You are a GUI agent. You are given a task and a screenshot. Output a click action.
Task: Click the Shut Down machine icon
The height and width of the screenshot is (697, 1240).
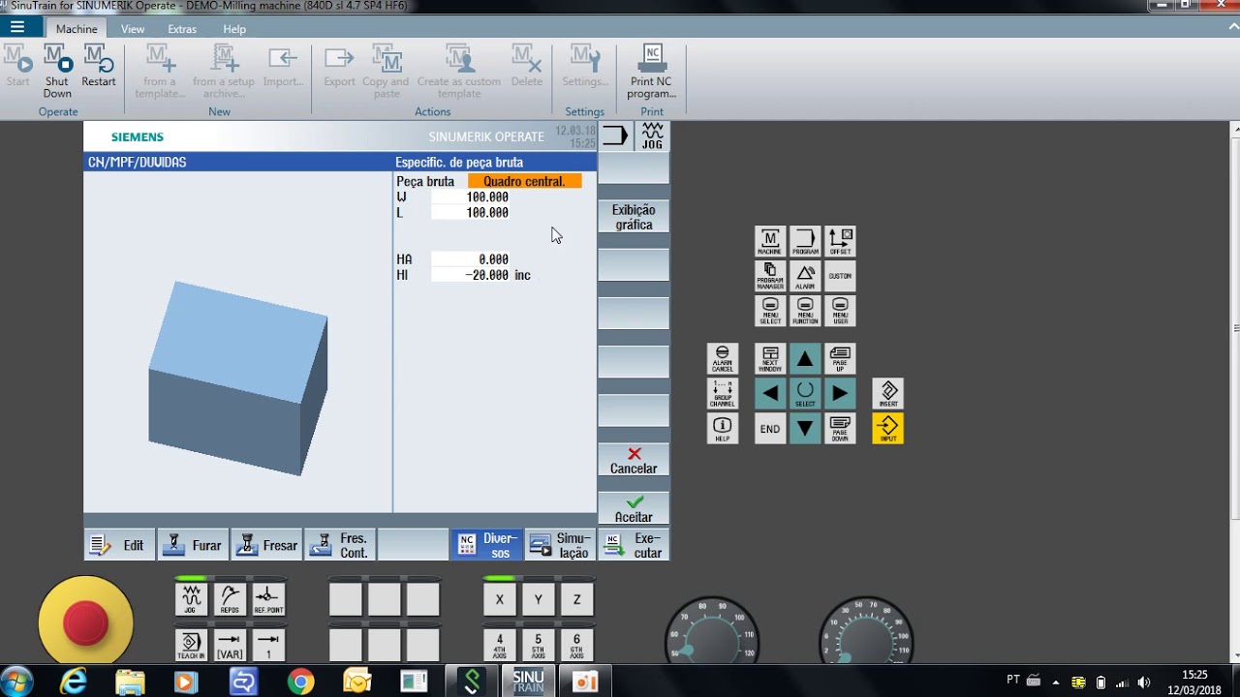[57, 73]
